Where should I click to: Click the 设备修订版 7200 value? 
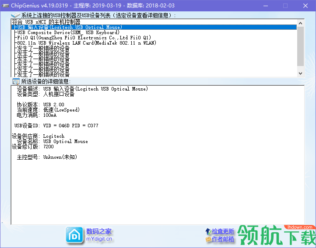click(x=49, y=147)
